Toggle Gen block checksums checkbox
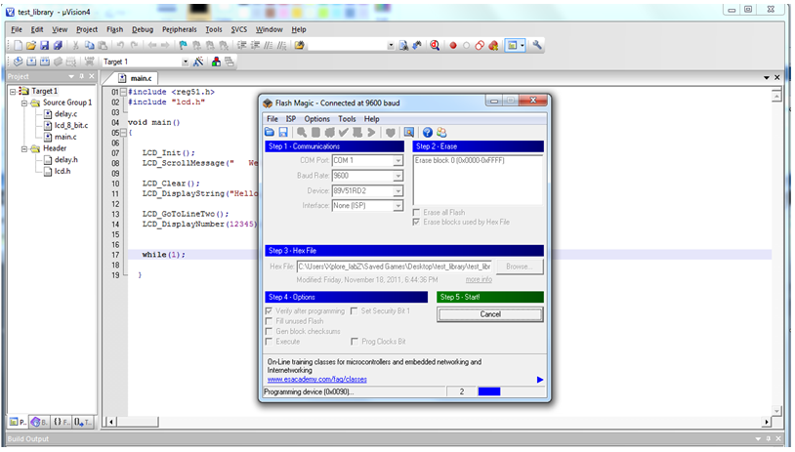Image resolution: width=795 pixels, height=452 pixels. tap(269, 331)
